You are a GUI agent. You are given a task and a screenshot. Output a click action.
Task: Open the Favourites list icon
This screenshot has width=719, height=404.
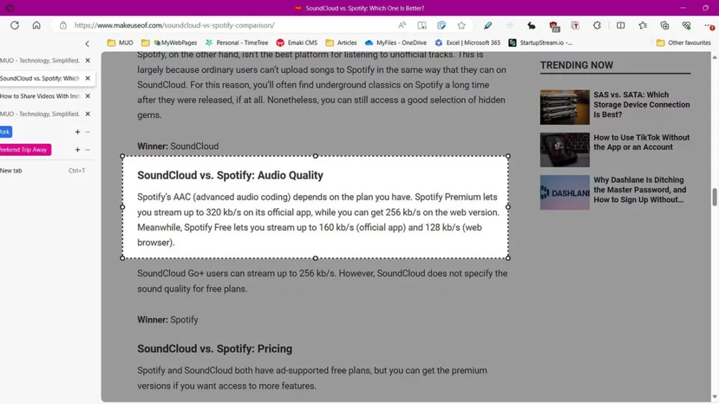tap(642, 25)
